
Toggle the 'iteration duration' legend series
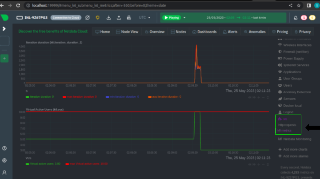click(40, 97)
